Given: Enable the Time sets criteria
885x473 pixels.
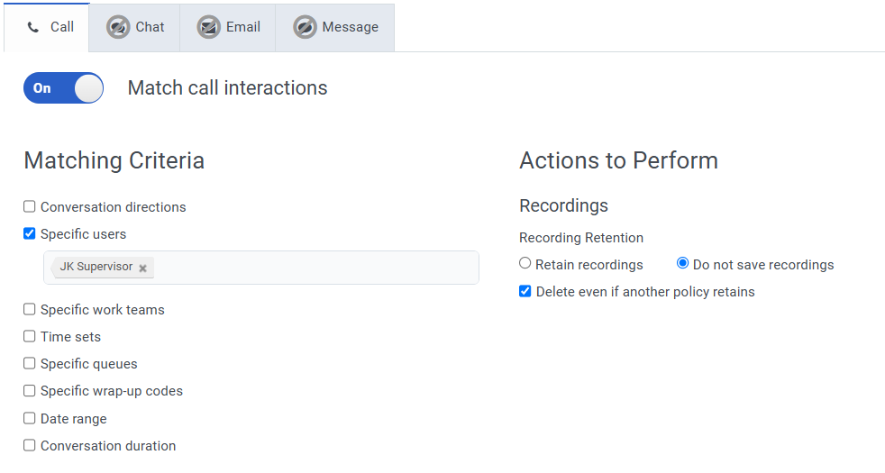Looking at the screenshot, I should pyautogui.click(x=30, y=337).
